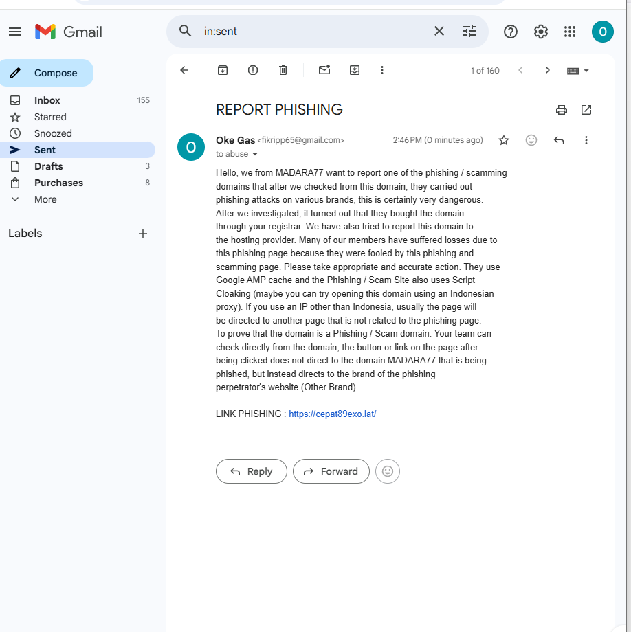Screen dimensions: 631x632
Task: Open input tools keyboard selector
Action: pyautogui.click(x=578, y=71)
